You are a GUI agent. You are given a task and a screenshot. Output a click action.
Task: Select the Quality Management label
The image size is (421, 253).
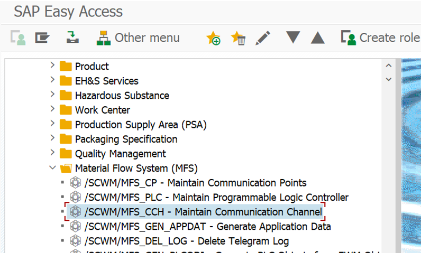coord(120,154)
